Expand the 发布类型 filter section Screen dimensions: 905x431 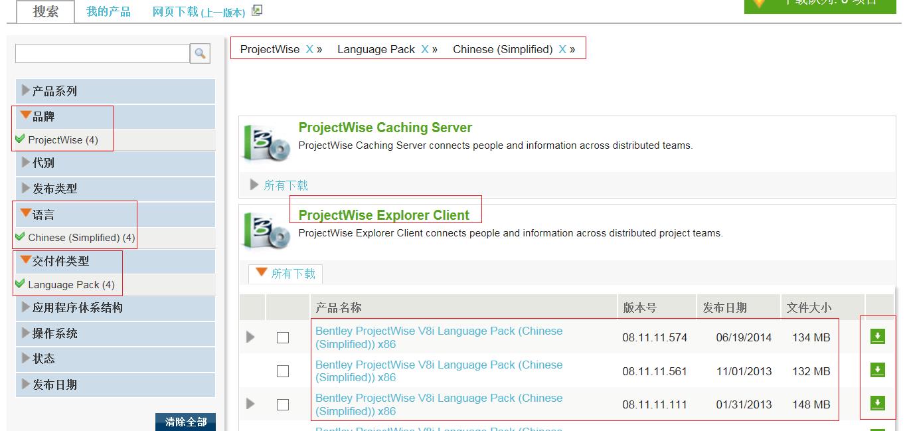[116, 189]
